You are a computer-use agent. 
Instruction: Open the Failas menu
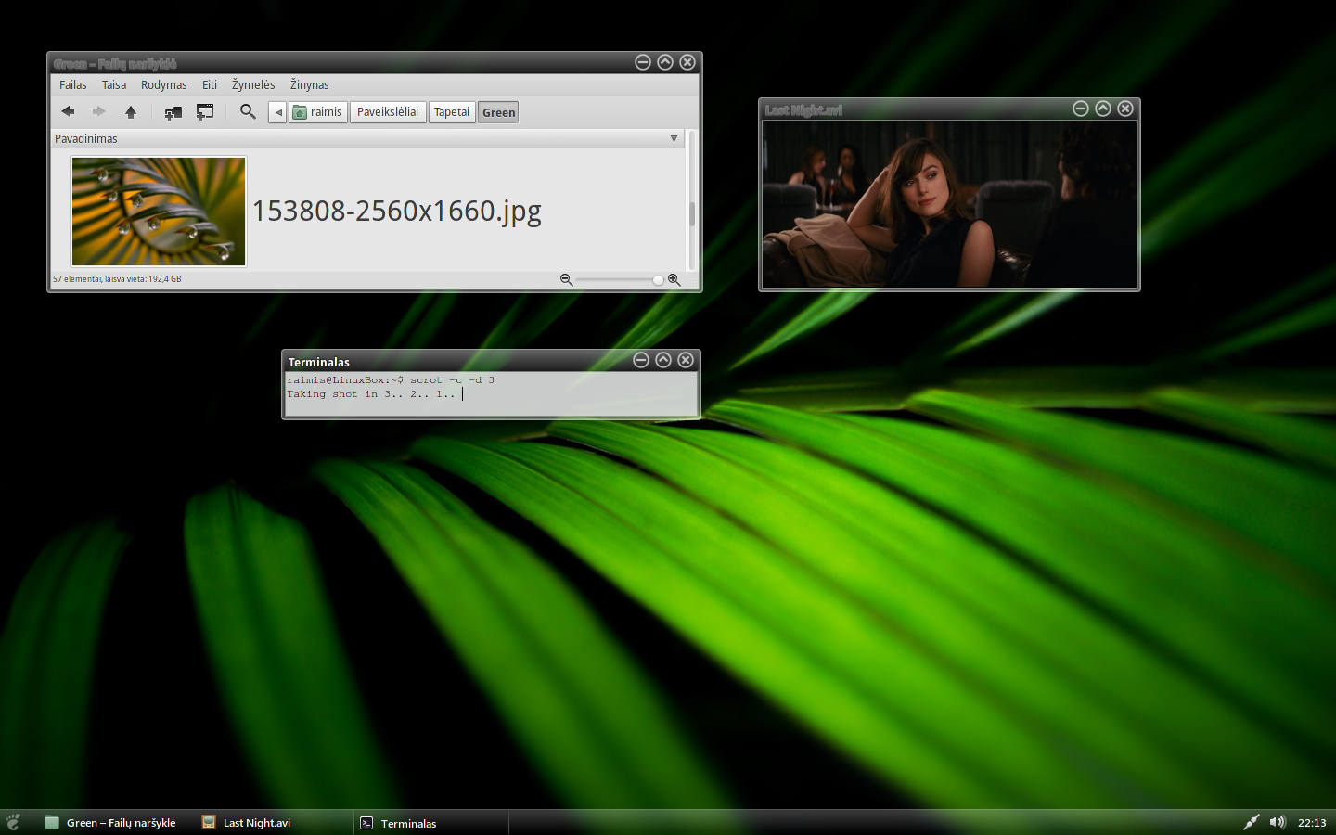[73, 84]
